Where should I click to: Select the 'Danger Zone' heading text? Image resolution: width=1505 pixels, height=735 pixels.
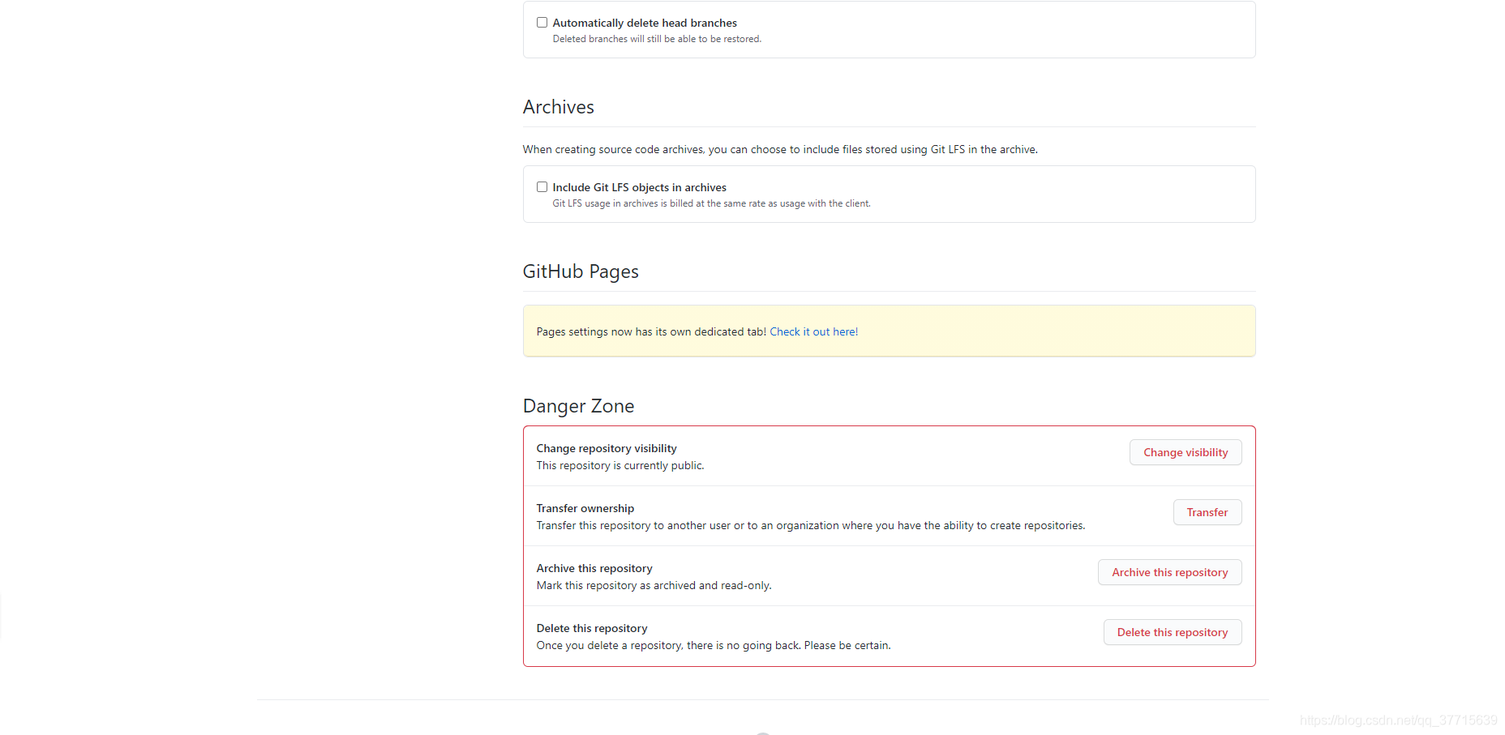578,406
